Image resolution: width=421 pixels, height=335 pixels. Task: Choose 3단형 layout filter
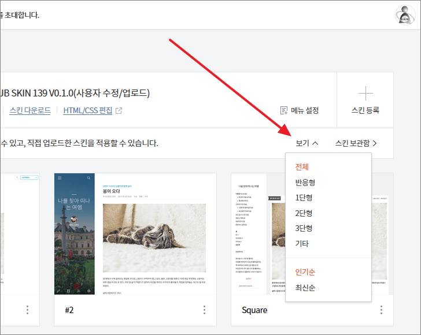(304, 228)
